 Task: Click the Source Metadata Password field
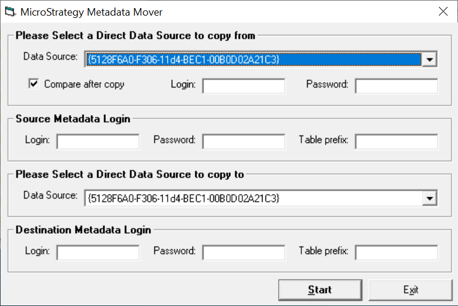point(243,142)
